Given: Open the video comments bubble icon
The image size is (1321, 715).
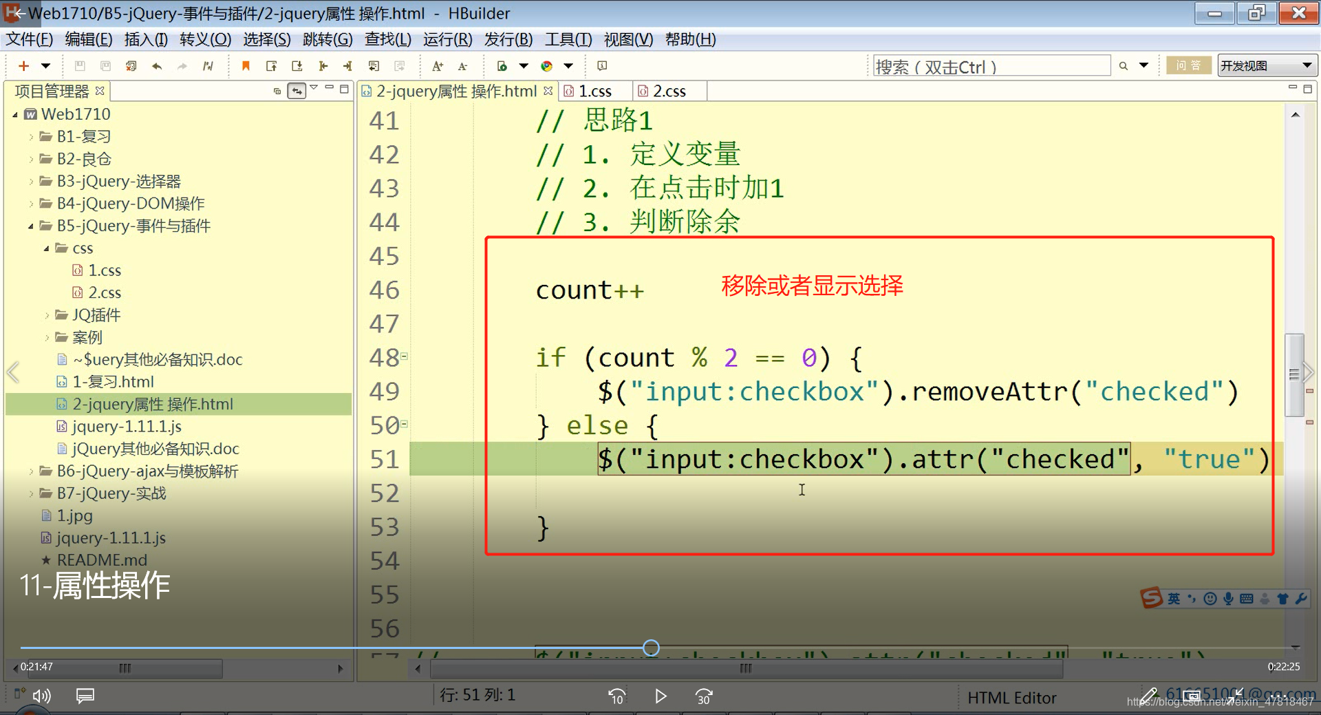Looking at the screenshot, I should [x=85, y=696].
